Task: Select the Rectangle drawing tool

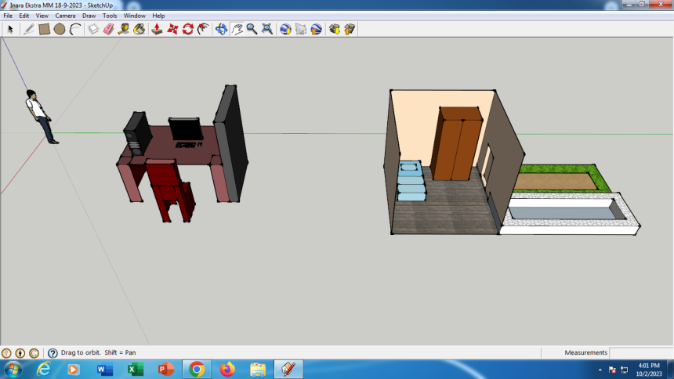Action: (44, 29)
